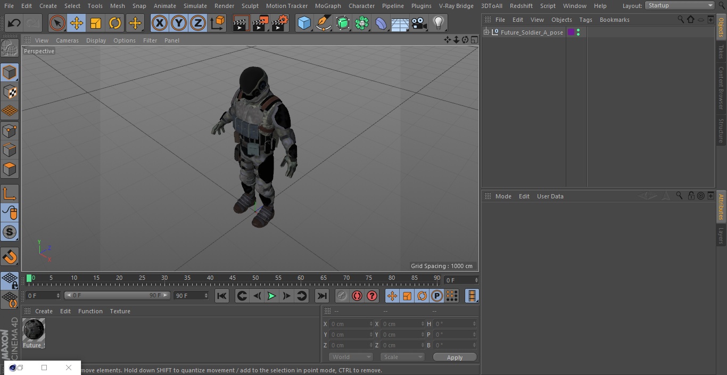
Task: Open Attributes User Data menu
Action: (550, 196)
